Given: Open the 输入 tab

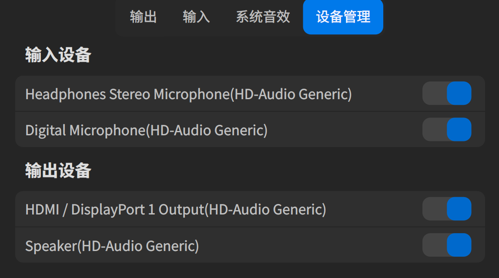Looking at the screenshot, I should (x=196, y=17).
